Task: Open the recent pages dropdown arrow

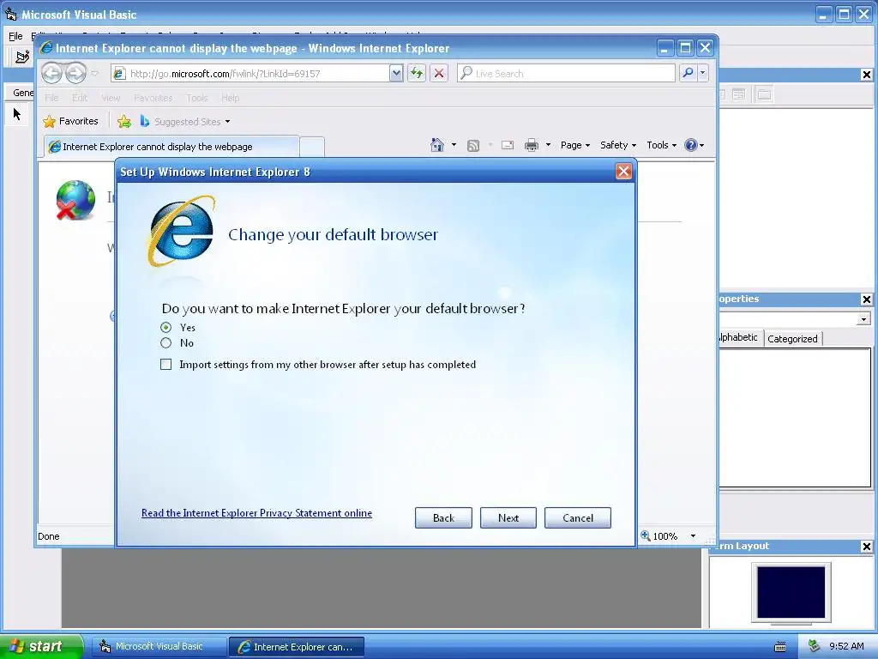Action: (x=94, y=74)
